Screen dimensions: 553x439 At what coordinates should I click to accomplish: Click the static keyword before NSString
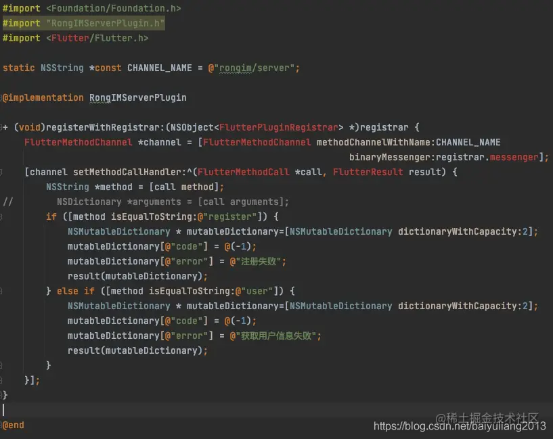coord(19,68)
